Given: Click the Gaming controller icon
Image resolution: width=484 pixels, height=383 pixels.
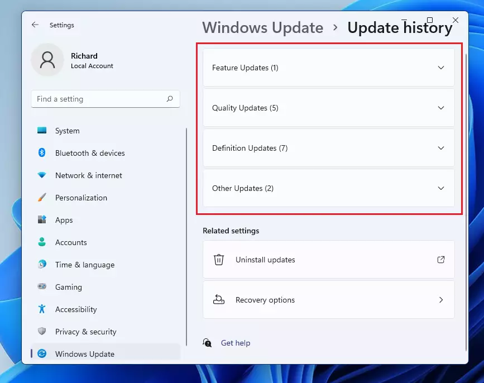Looking at the screenshot, I should click(42, 286).
